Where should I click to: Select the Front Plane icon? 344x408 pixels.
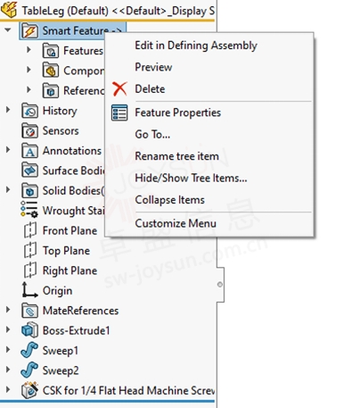tap(30, 230)
